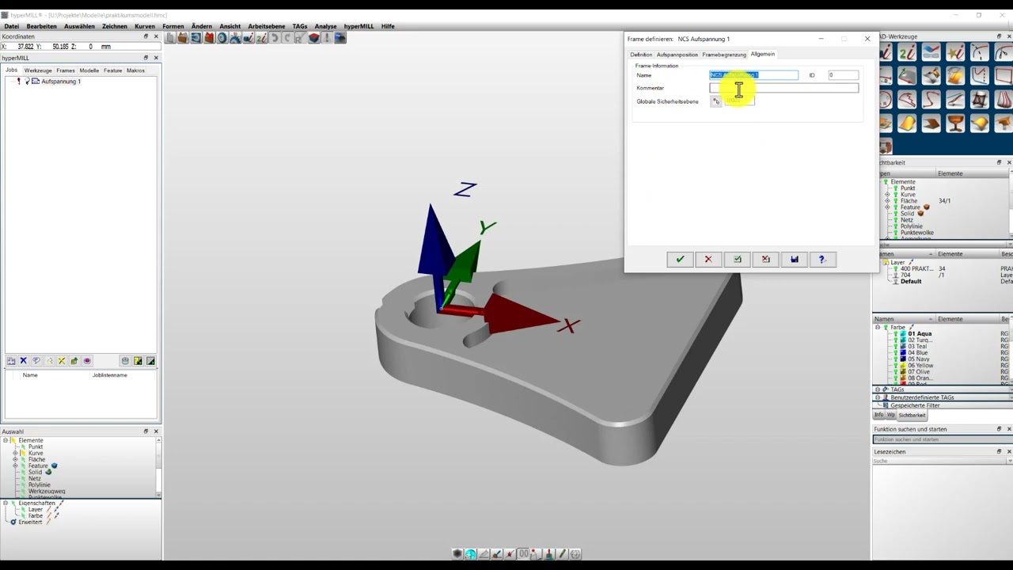
Task: Toggle visibility of color 06 Yellow
Action: [x=896, y=366]
